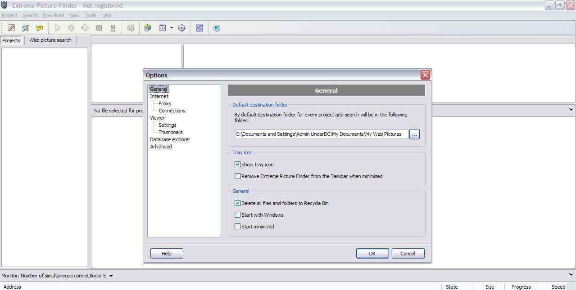This screenshot has height=290, width=576.
Task: Open the Help menu in the menu bar
Action: point(106,15)
